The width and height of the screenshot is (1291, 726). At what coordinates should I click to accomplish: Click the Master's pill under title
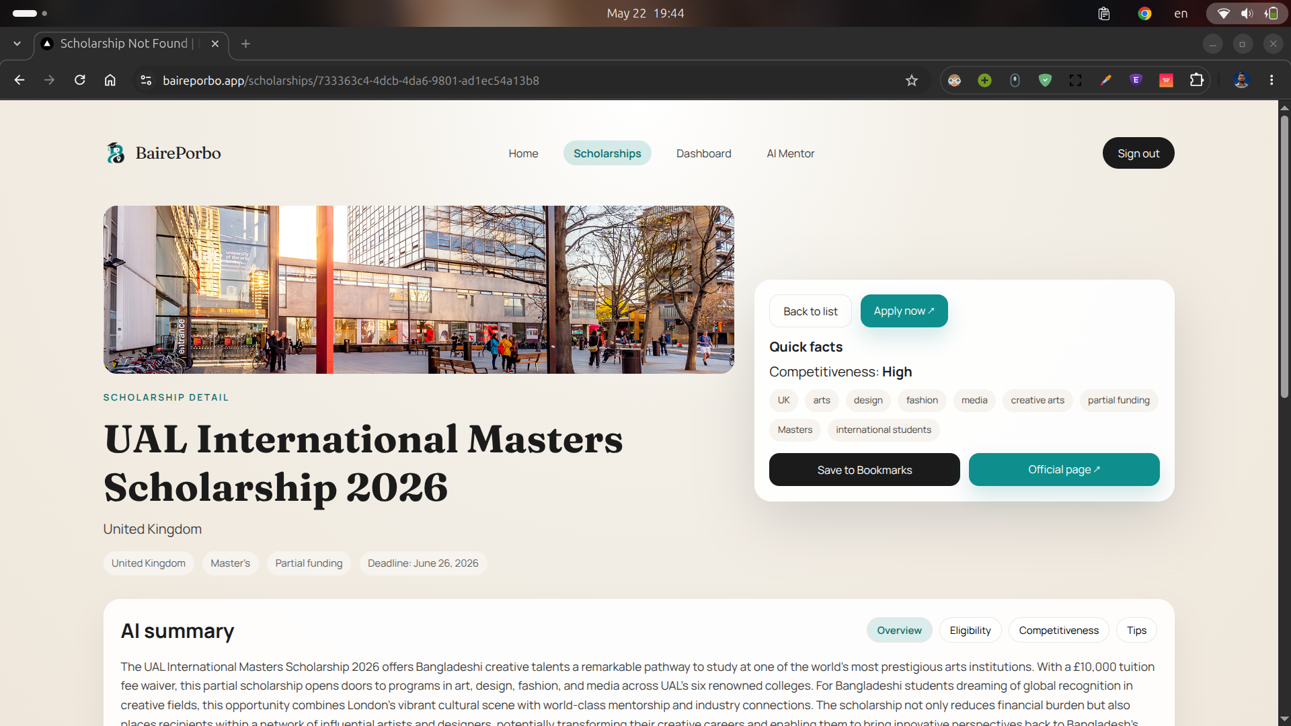[x=230, y=563]
